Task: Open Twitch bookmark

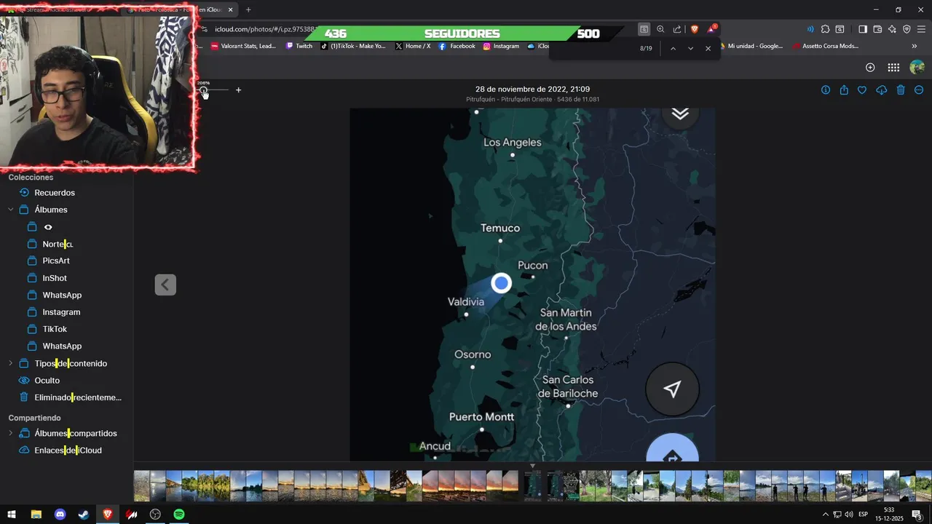Action: pos(299,46)
